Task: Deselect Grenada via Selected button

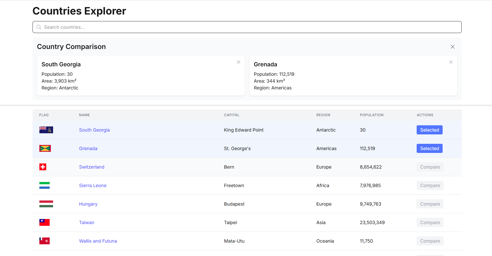Action: click(x=430, y=148)
